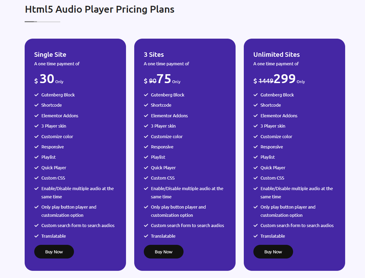Click 3 Player skin in Single Site list
Viewport: 365px width, 278px height.
tap(54, 126)
